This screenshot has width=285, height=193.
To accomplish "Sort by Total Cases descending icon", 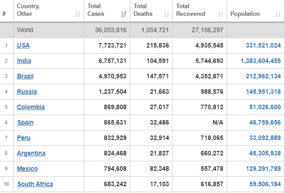I will pos(124,14).
